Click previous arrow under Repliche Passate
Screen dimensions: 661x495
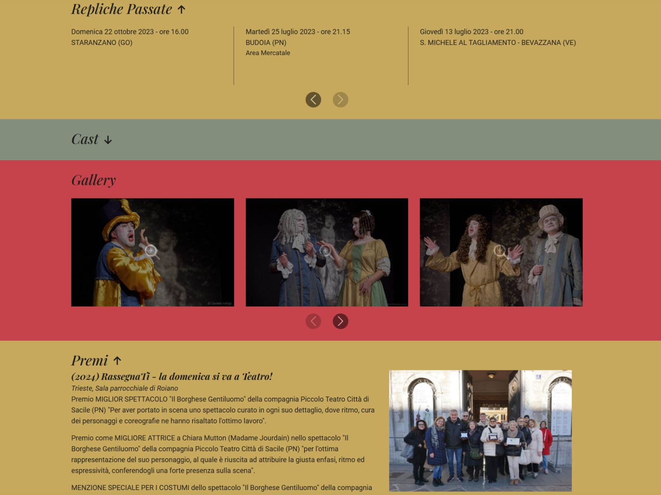click(x=313, y=99)
